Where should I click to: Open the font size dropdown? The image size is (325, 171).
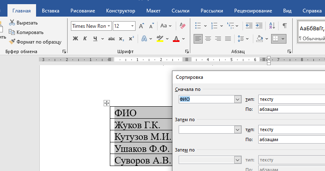[133, 26]
